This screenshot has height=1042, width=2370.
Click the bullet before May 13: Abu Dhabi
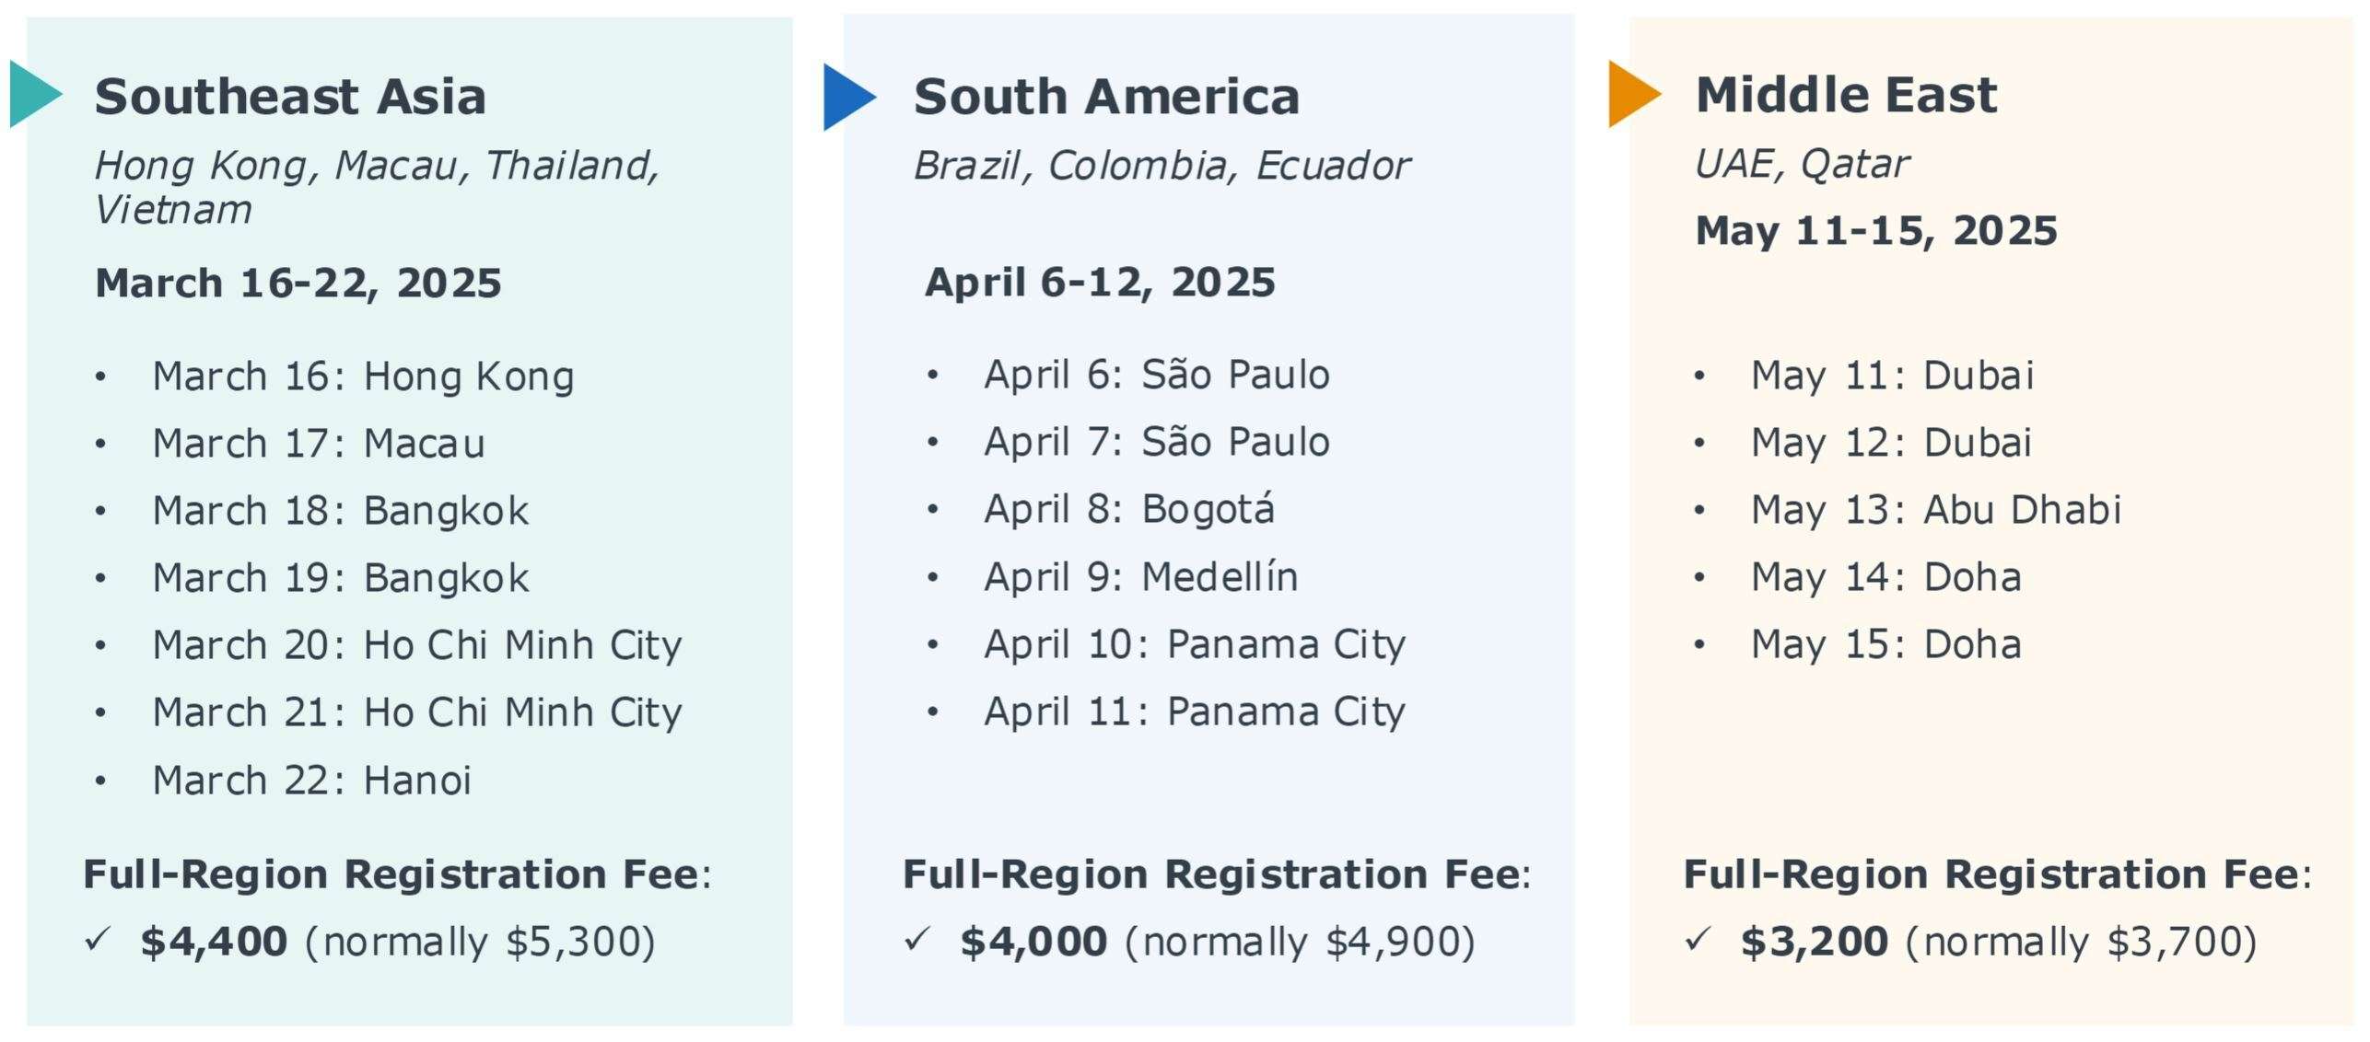[1699, 510]
